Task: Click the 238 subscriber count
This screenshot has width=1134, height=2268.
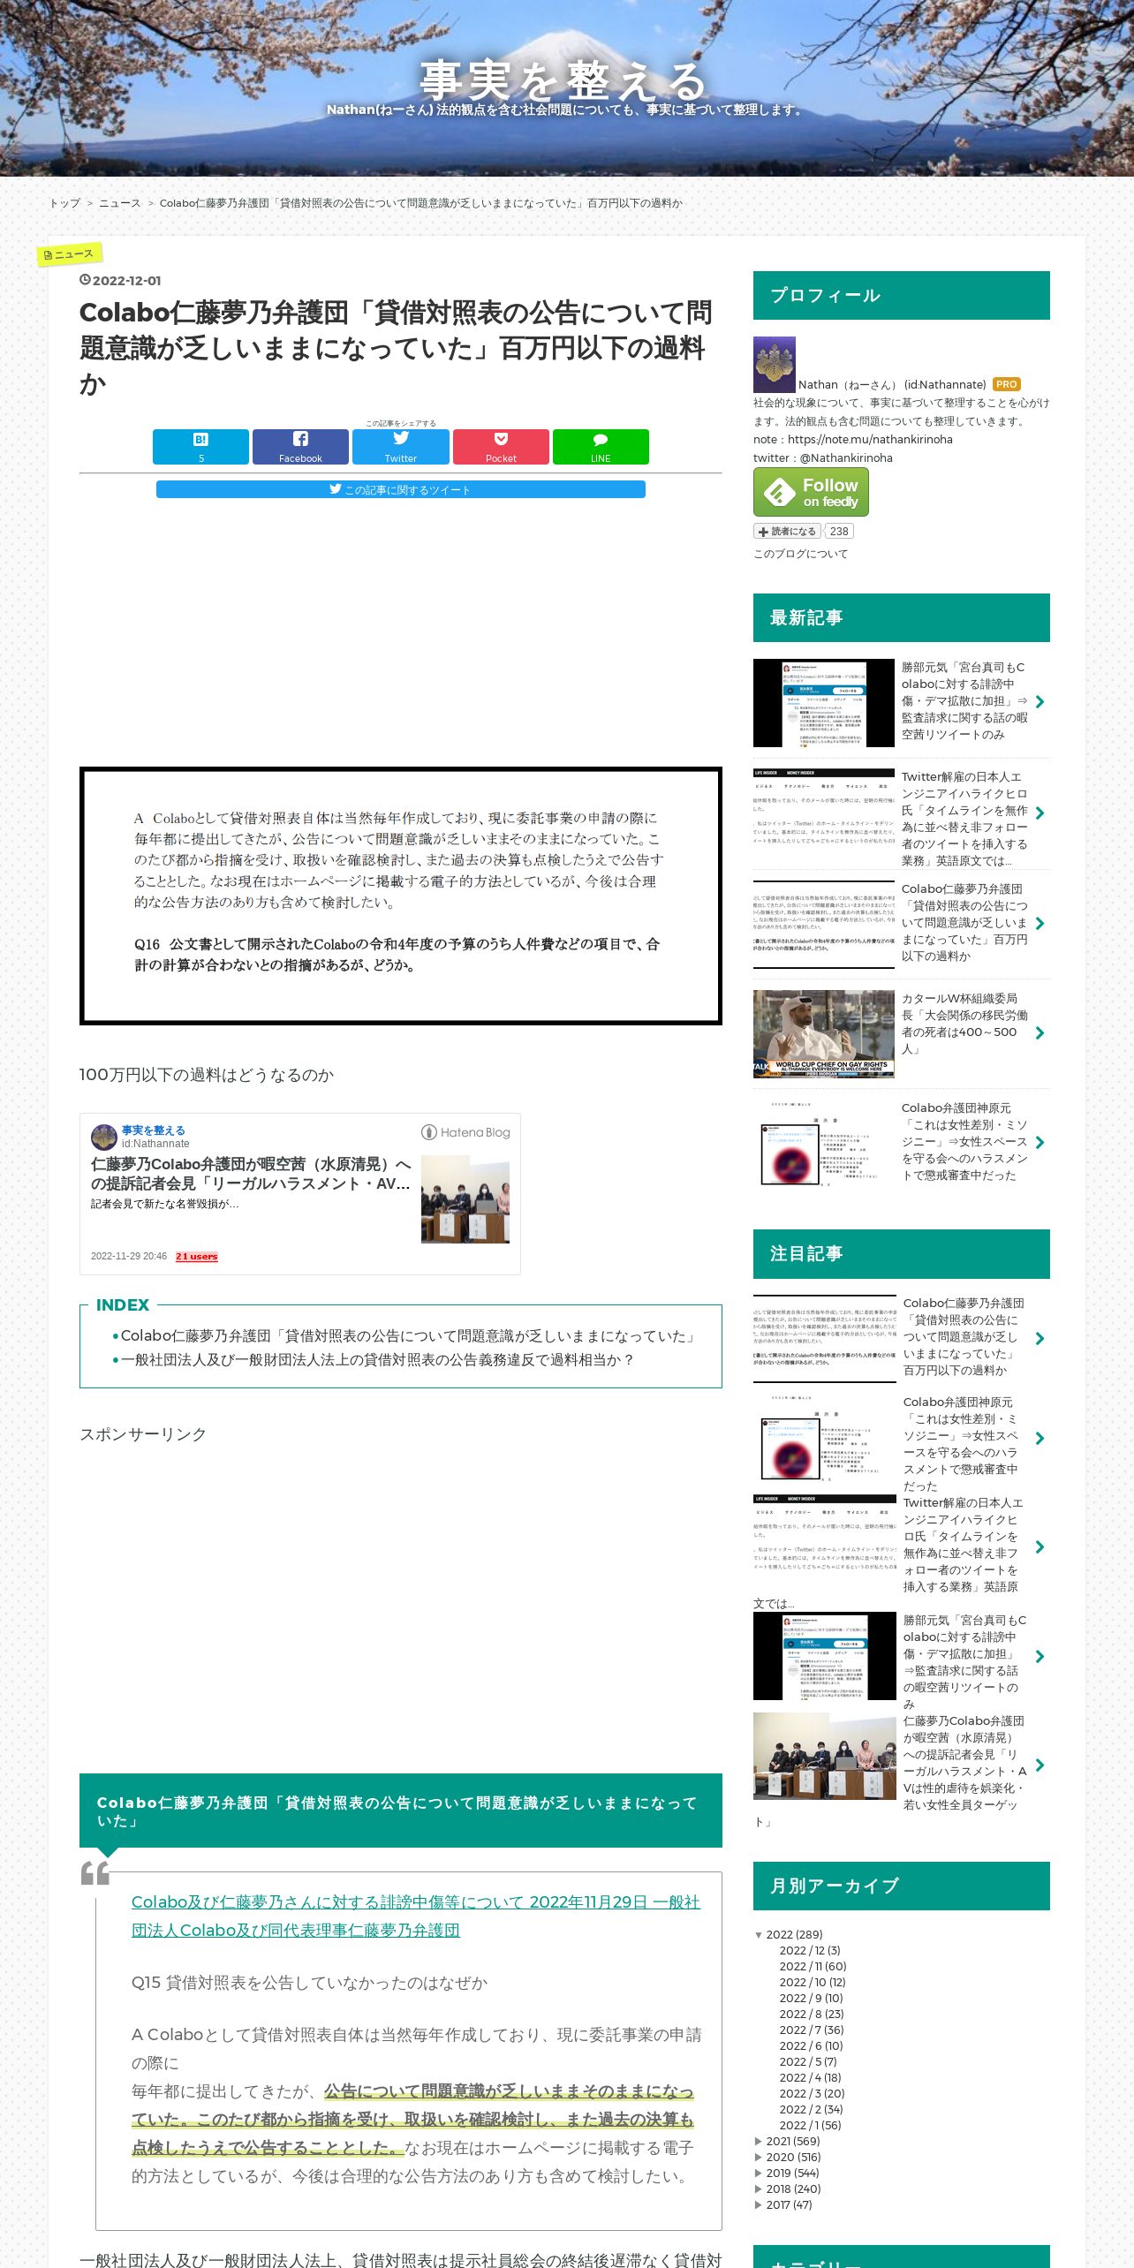Action: point(839,532)
